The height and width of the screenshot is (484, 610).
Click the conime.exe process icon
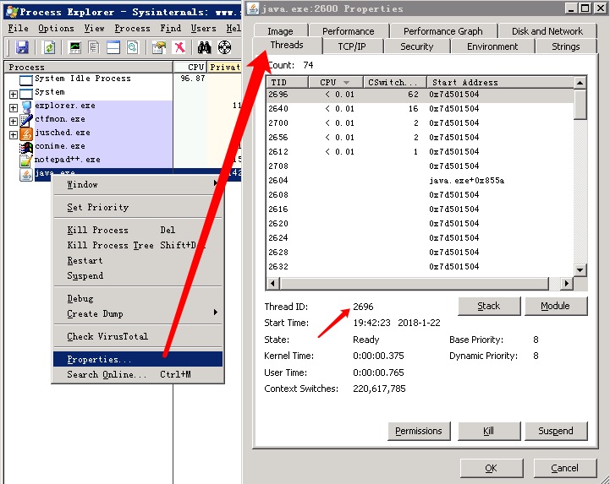(26, 147)
